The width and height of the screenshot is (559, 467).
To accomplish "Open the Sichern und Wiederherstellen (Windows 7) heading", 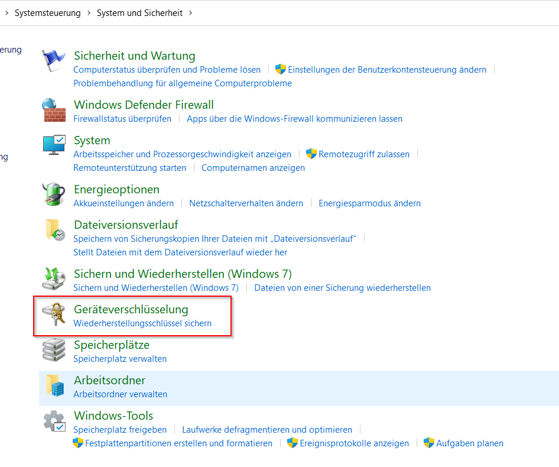I will (183, 274).
